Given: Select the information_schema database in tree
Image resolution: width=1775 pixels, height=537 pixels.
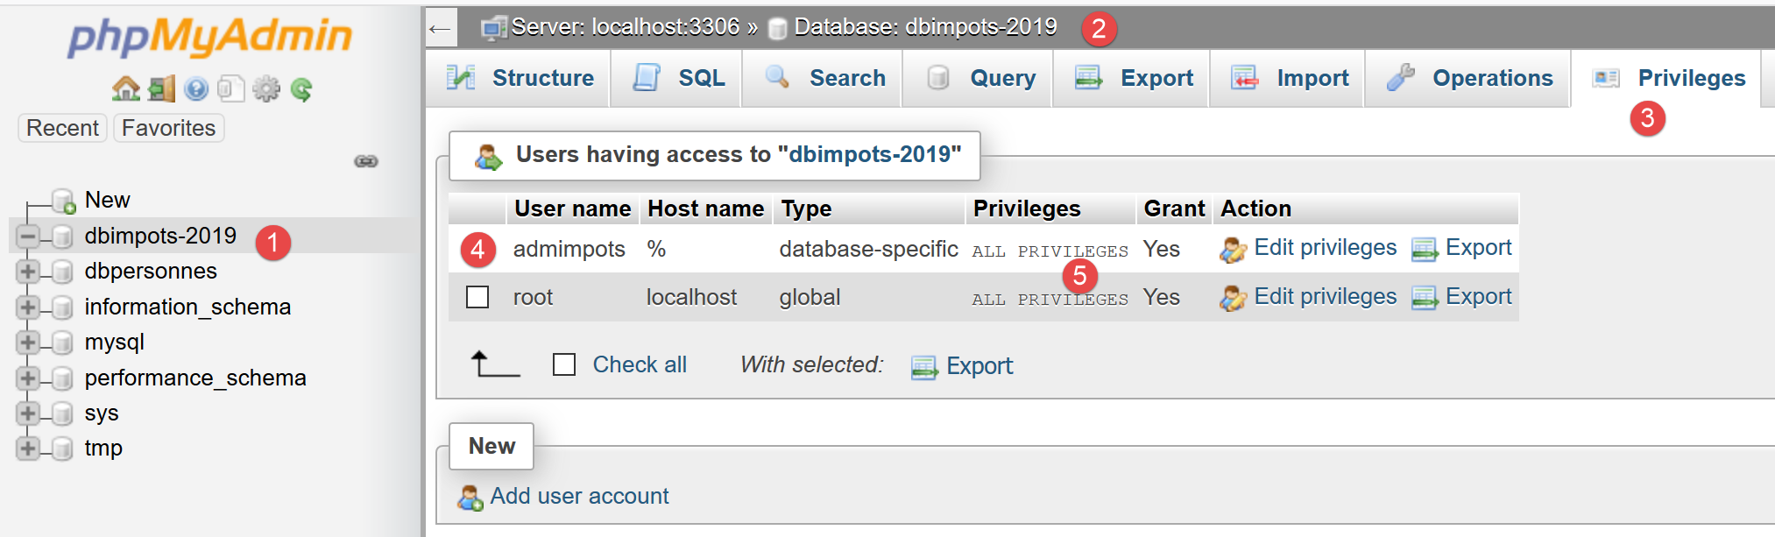Looking at the screenshot, I should (187, 307).
